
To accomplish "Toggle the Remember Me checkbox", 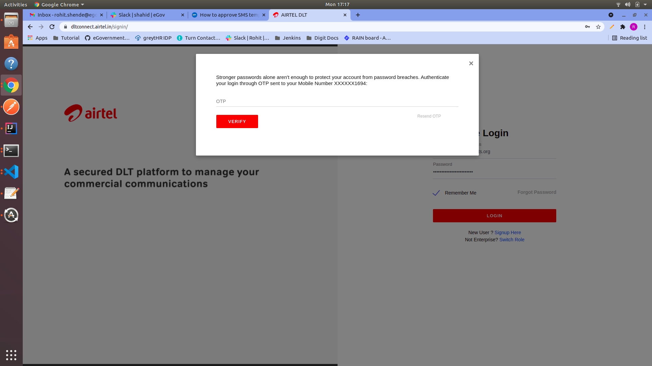I will (x=436, y=193).
